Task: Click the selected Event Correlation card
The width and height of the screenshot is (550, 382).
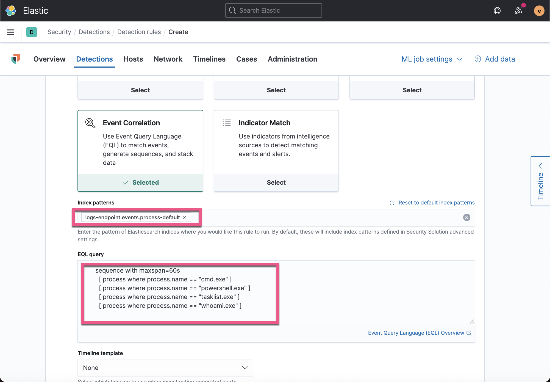Action: point(140,182)
